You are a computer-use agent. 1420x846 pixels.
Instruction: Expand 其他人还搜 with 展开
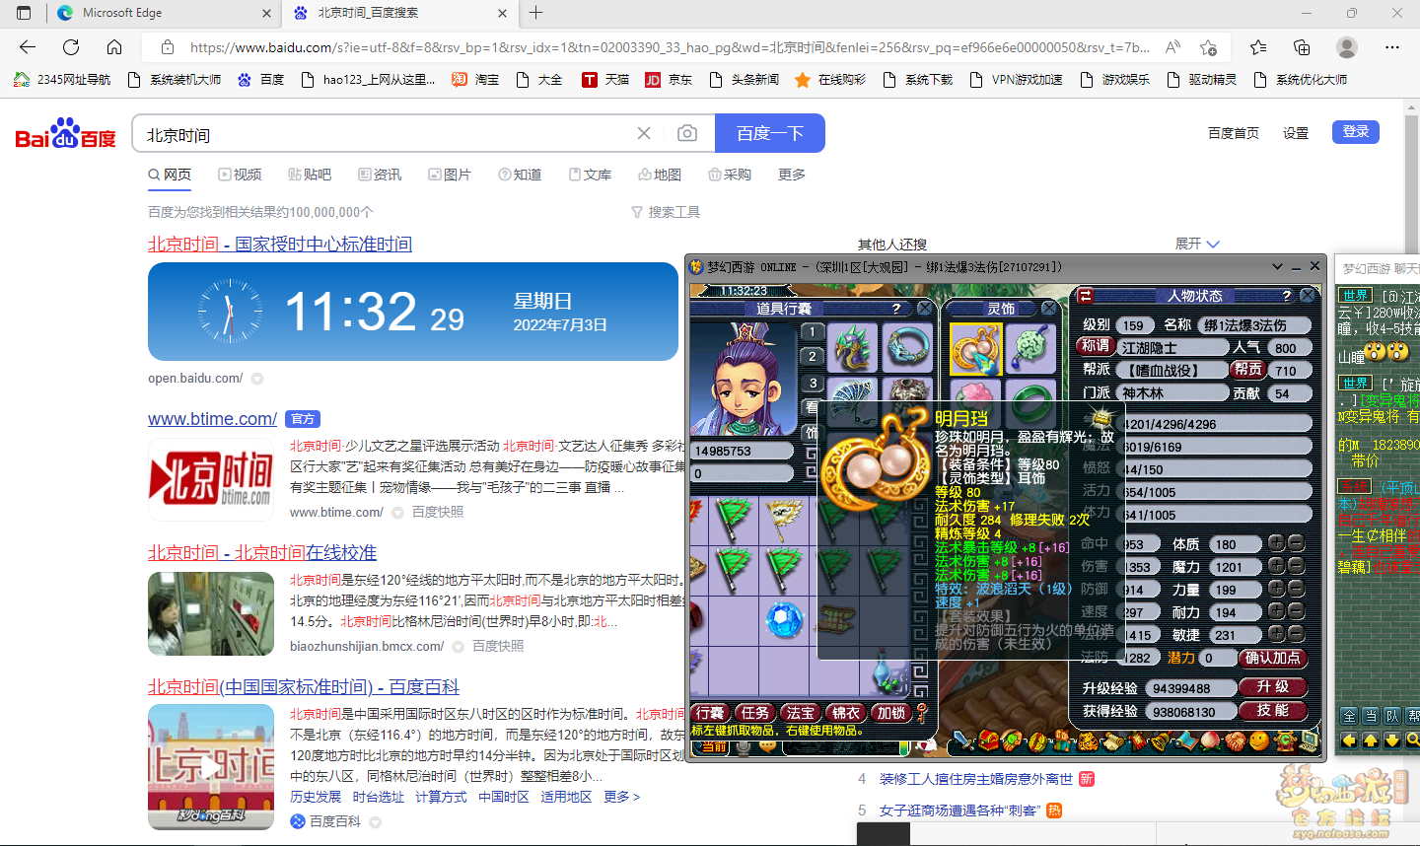tap(1197, 244)
